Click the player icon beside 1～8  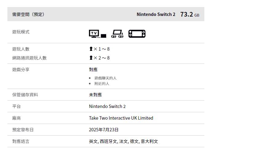click(91, 49)
